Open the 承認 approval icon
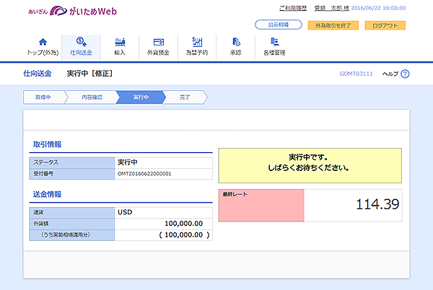This screenshot has width=433, height=290. (236, 42)
